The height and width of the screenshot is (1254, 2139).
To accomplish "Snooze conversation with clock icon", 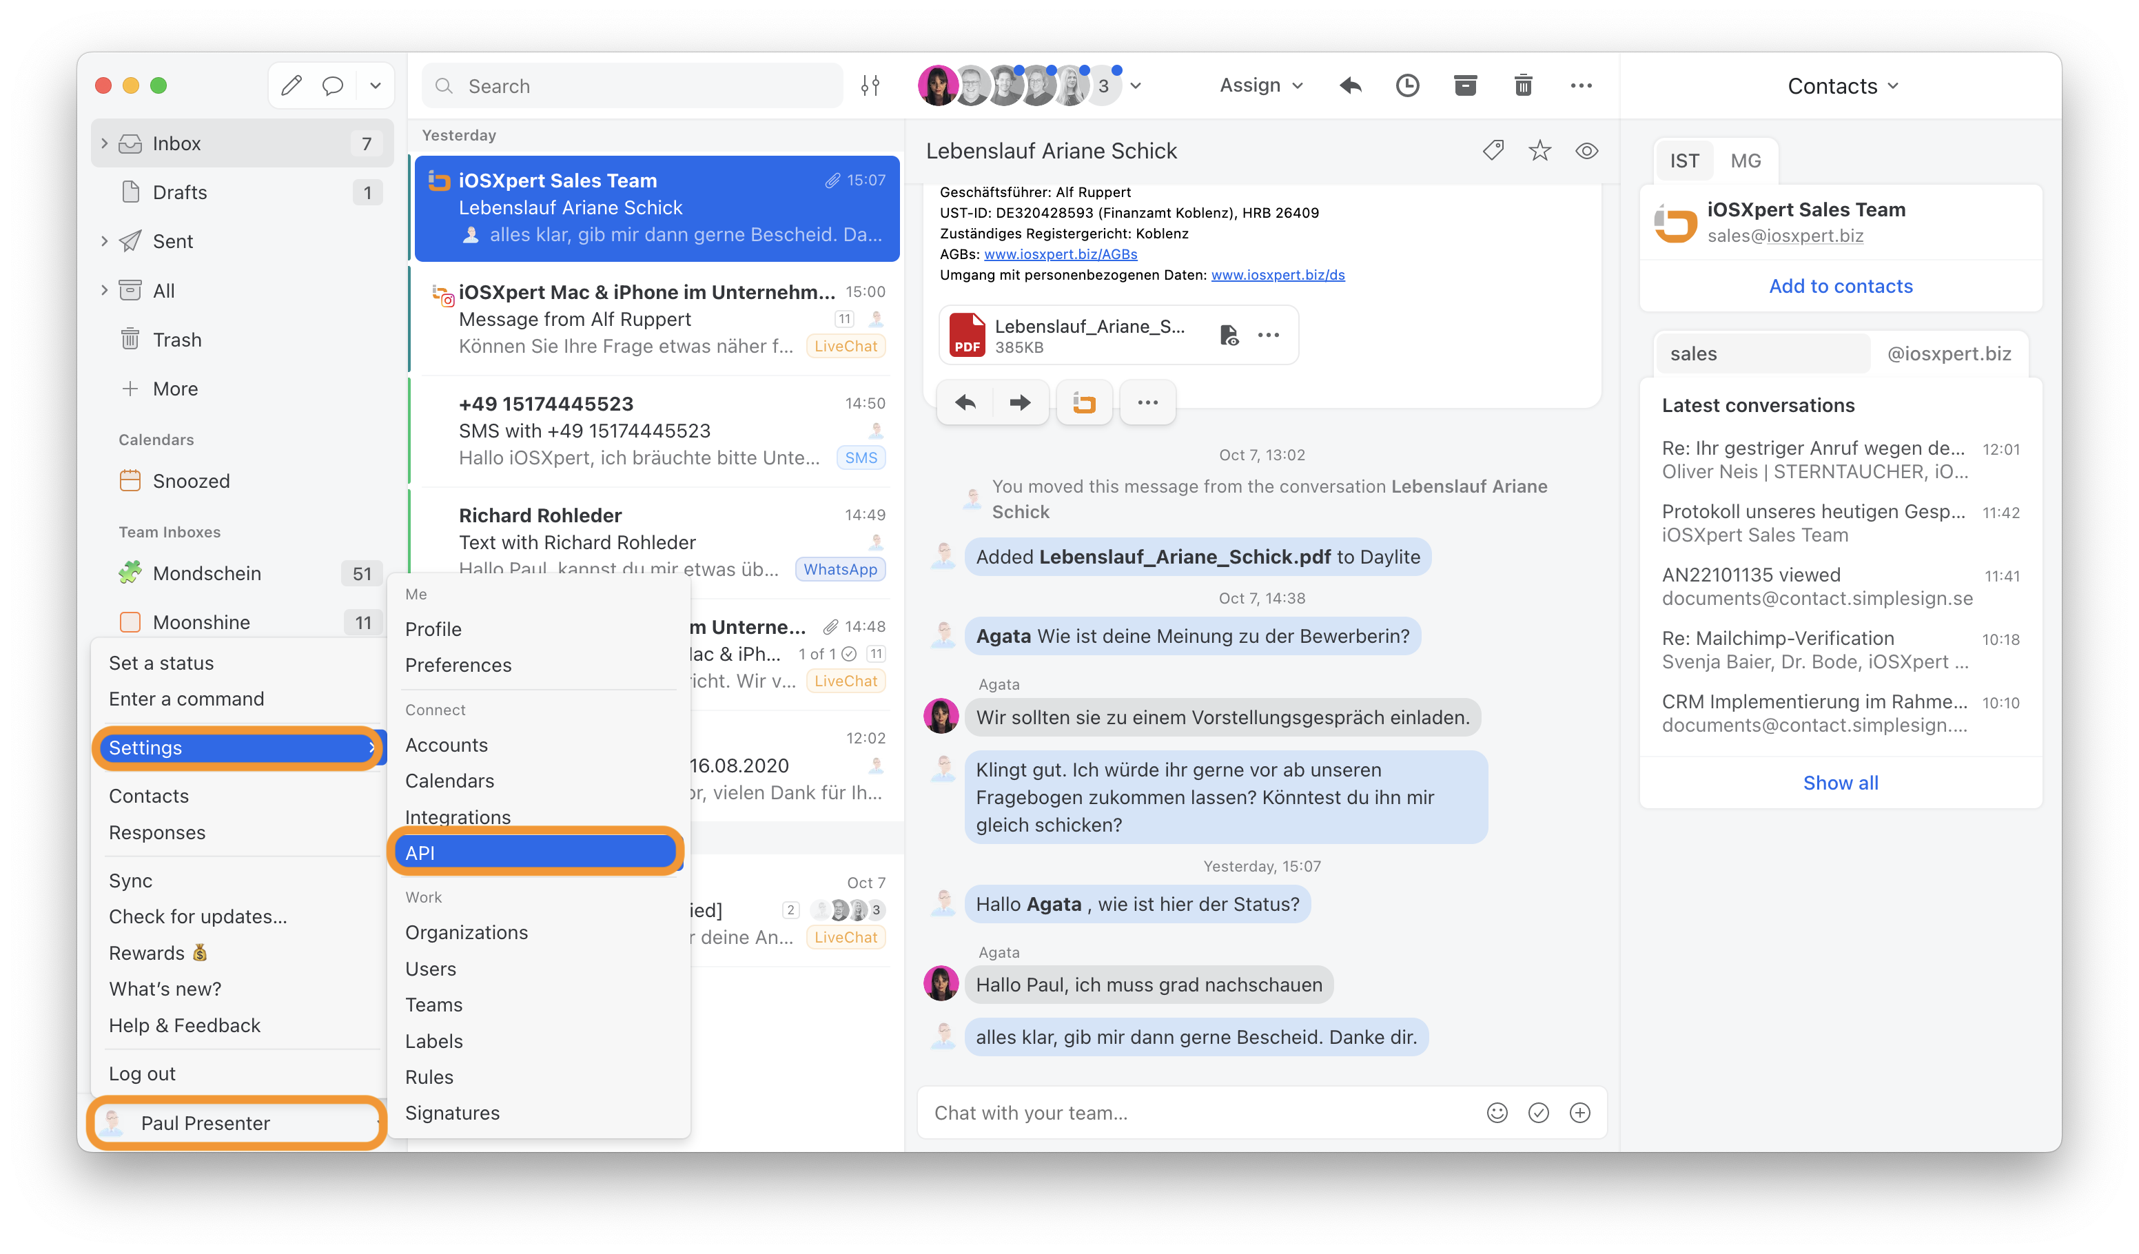I will [x=1407, y=85].
